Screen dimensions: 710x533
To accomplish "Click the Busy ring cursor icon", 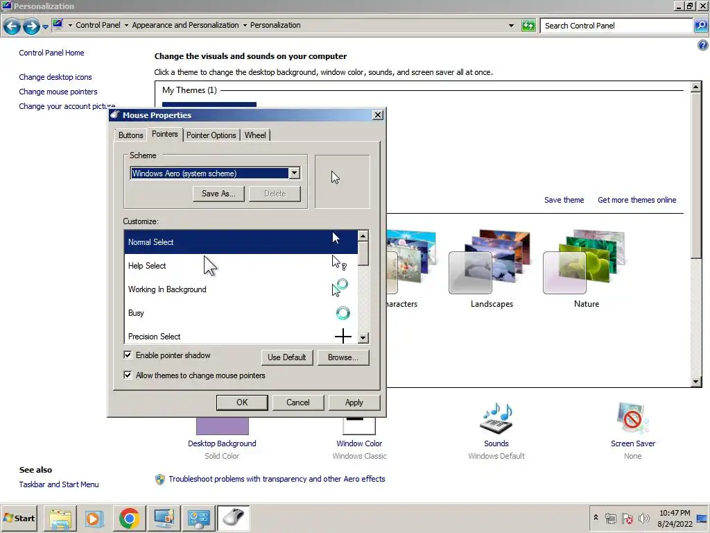I will 343,313.
